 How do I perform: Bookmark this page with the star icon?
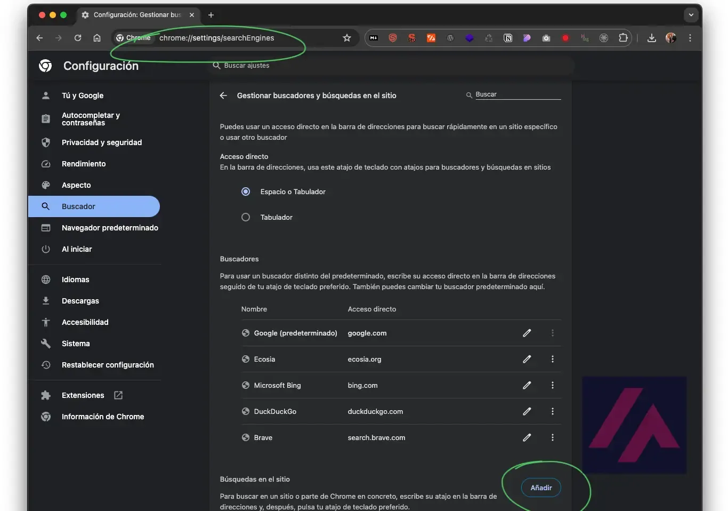pyautogui.click(x=347, y=38)
